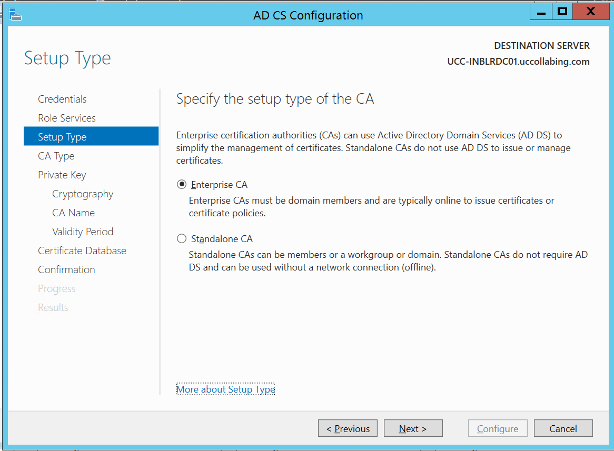Close the AD CS Configuration window
The height and width of the screenshot is (451, 614).
[591, 12]
